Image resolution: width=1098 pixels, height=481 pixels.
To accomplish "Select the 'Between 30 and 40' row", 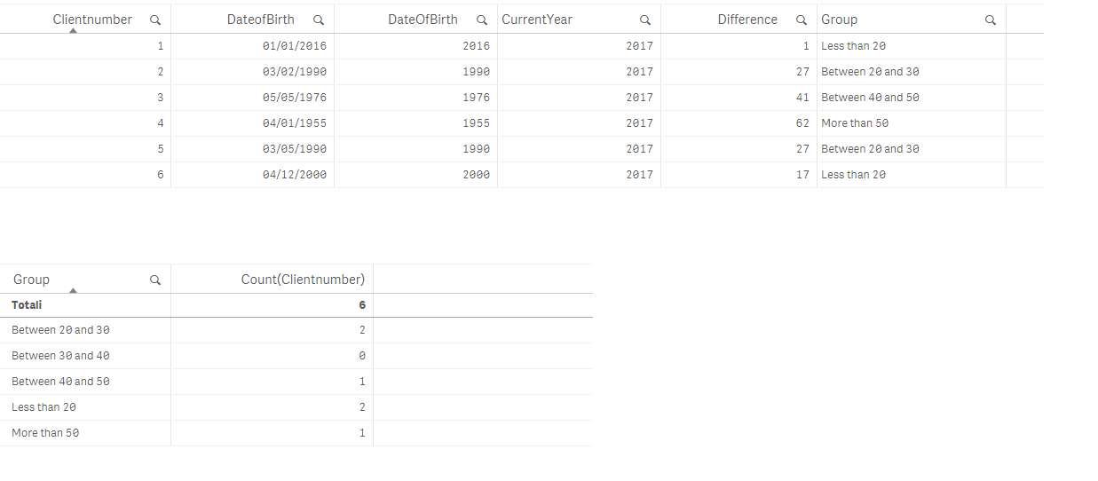I will pyautogui.click(x=60, y=356).
